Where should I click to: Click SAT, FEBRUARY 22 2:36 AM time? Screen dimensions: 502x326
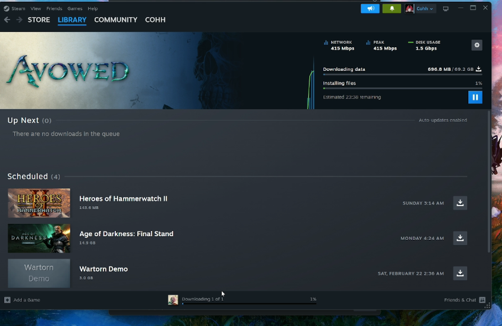[411, 273]
